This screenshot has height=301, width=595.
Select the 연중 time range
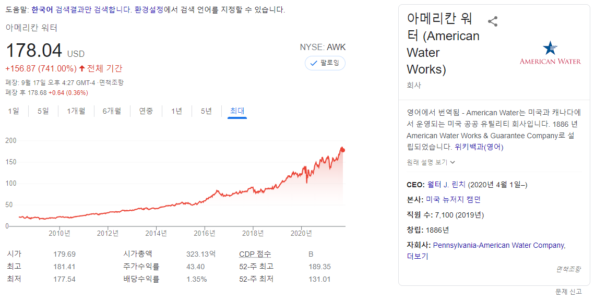pyautogui.click(x=146, y=112)
